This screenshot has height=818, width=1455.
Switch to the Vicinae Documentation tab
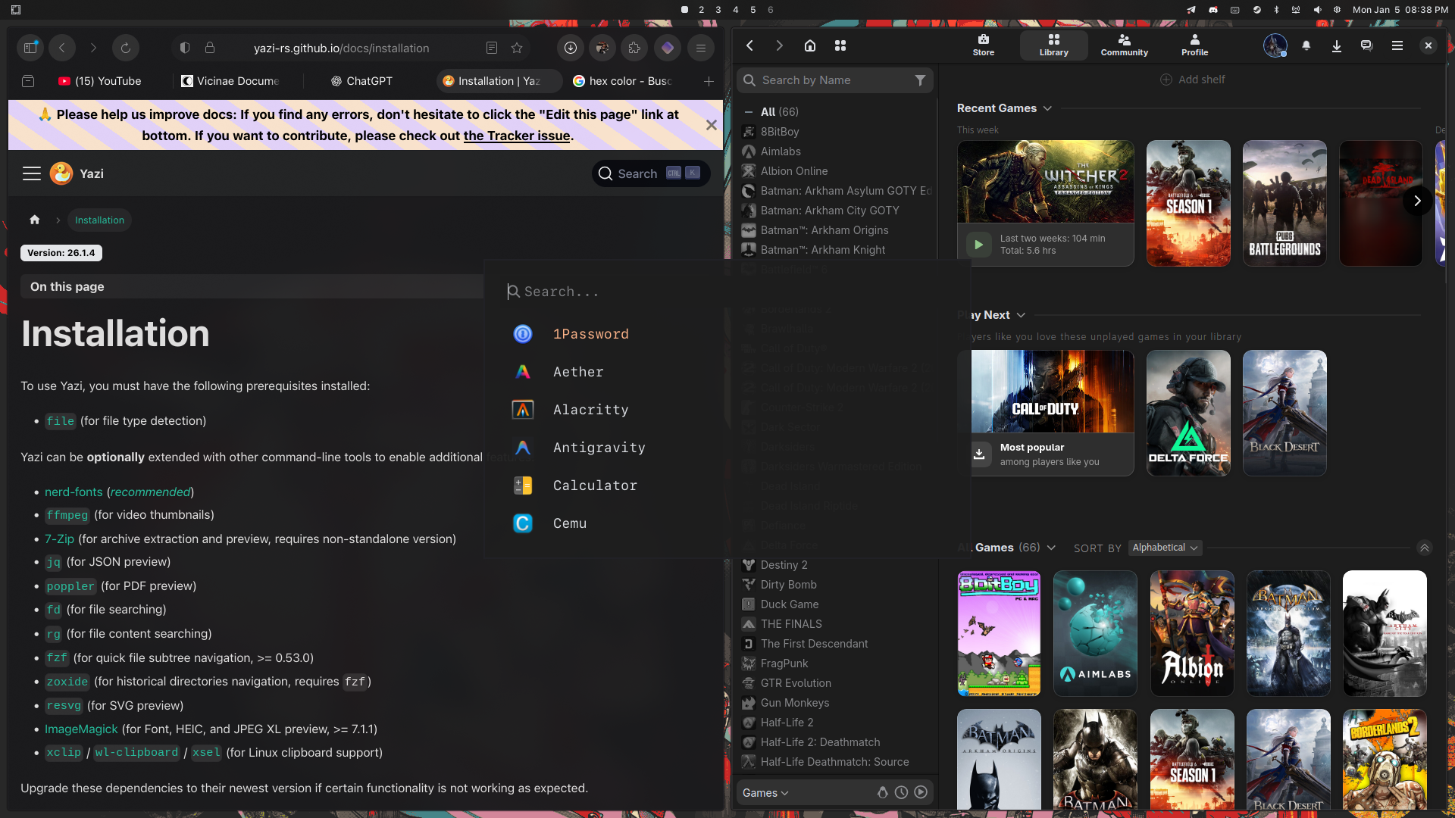[230, 81]
